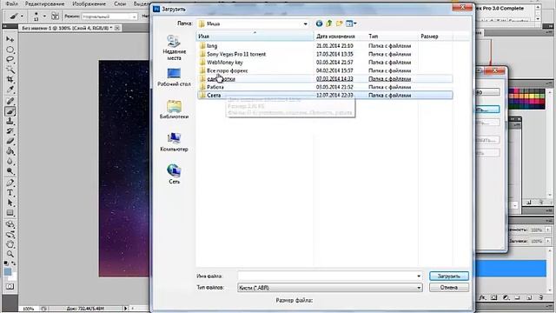Select the Paint Bucket tool
556x313 pixels.
pyautogui.click(x=10, y=151)
